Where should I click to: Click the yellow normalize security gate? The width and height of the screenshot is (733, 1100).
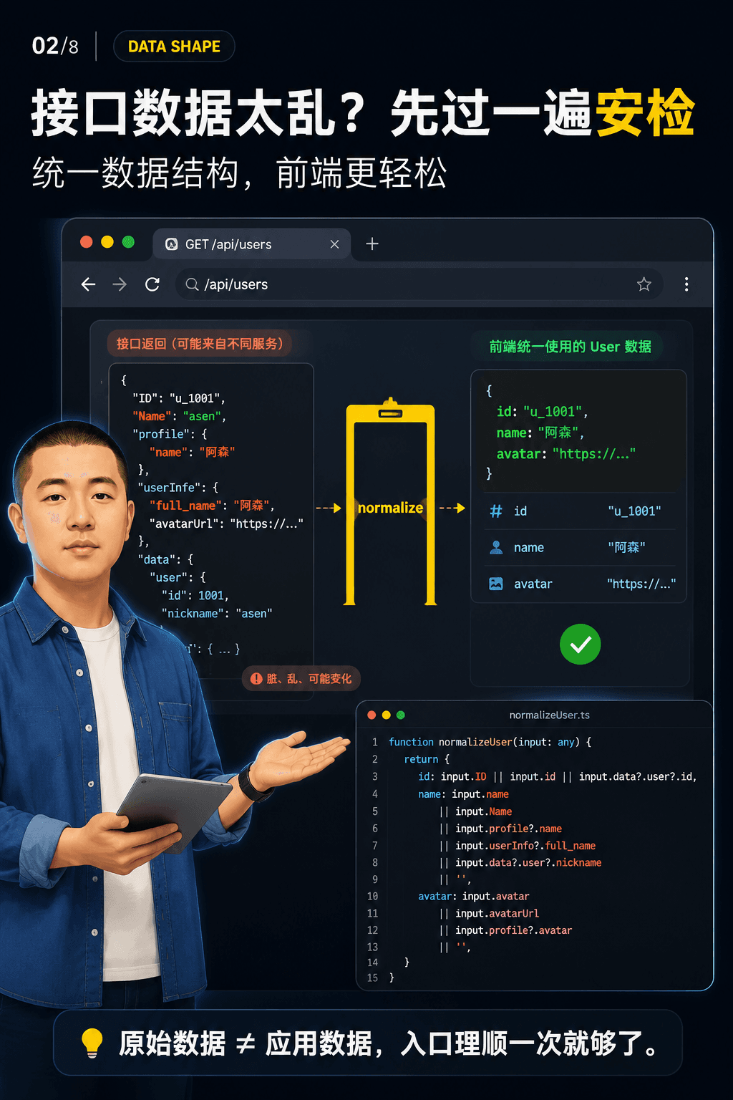point(391,501)
